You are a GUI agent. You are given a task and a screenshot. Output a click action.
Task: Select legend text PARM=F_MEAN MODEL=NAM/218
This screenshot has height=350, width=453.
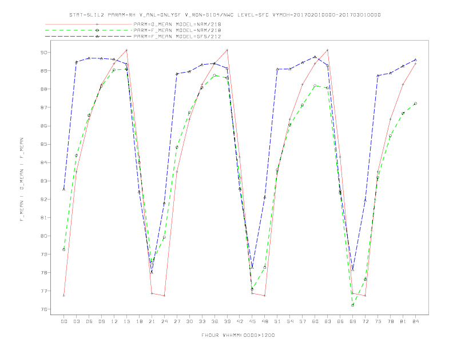177,30
